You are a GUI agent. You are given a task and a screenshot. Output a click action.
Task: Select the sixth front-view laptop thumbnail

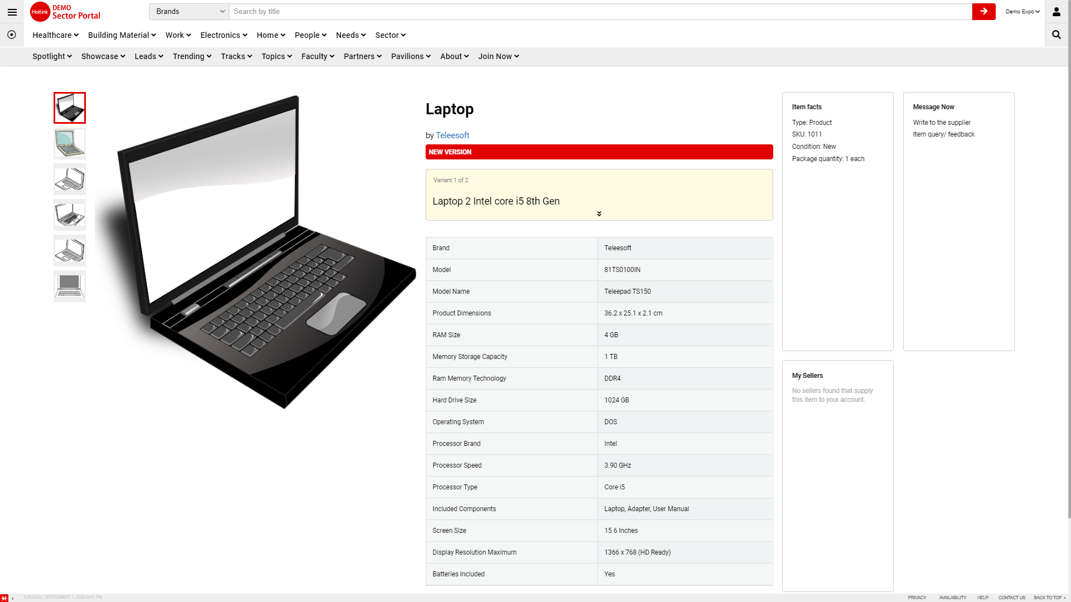pyautogui.click(x=70, y=287)
